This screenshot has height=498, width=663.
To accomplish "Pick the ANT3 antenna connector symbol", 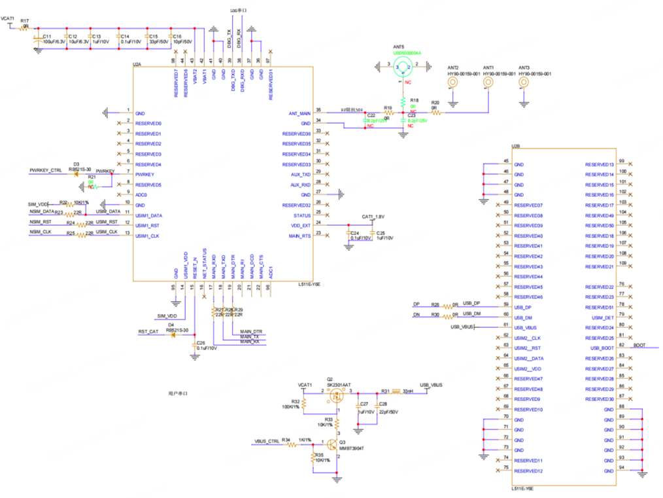I will click(524, 82).
